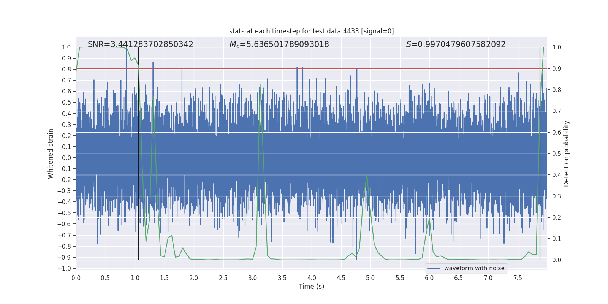The width and height of the screenshot is (608, 304).
Task: Select the SNR=3.441283702850342 annotation
Action: pos(141,44)
